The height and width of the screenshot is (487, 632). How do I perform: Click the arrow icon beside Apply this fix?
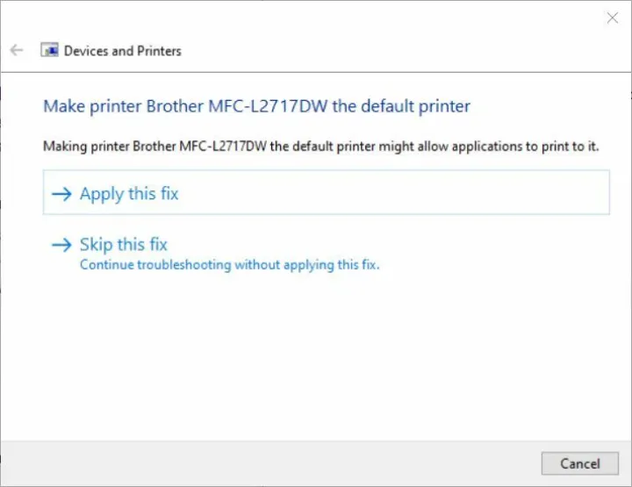(x=61, y=194)
